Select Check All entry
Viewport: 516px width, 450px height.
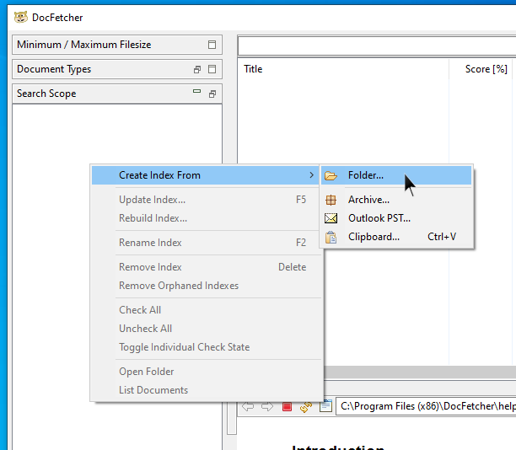pos(205,310)
